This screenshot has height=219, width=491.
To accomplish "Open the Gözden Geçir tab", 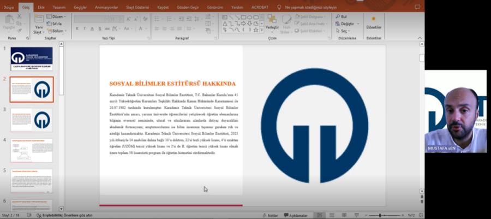I will coord(188,7).
